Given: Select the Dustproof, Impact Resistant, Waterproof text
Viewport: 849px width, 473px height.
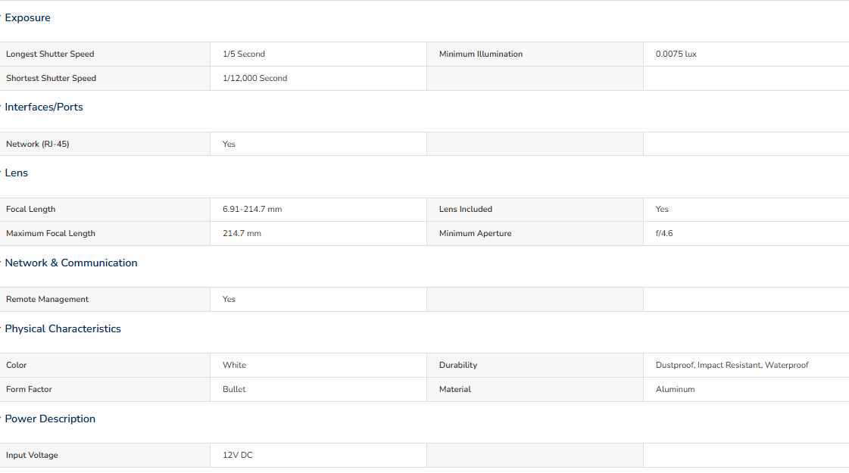Looking at the screenshot, I should pyautogui.click(x=732, y=366).
